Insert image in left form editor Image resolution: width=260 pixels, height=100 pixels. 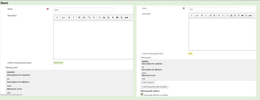click(104, 18)
